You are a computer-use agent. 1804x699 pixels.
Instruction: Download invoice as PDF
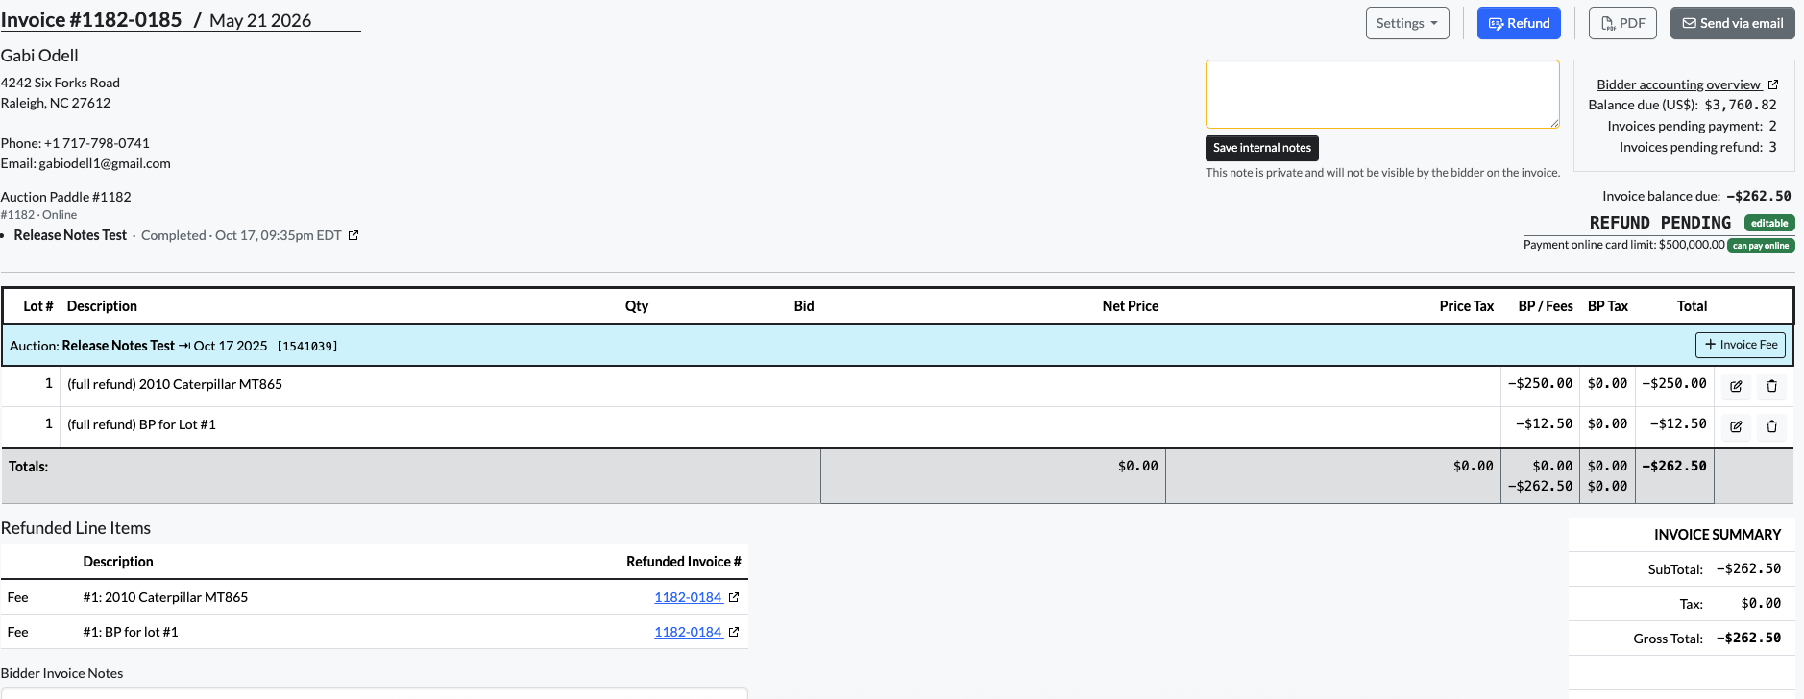click(x=1622, y=23)
